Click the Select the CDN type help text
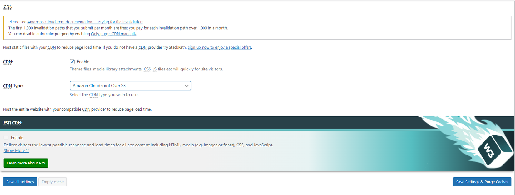 coord(104,95)
